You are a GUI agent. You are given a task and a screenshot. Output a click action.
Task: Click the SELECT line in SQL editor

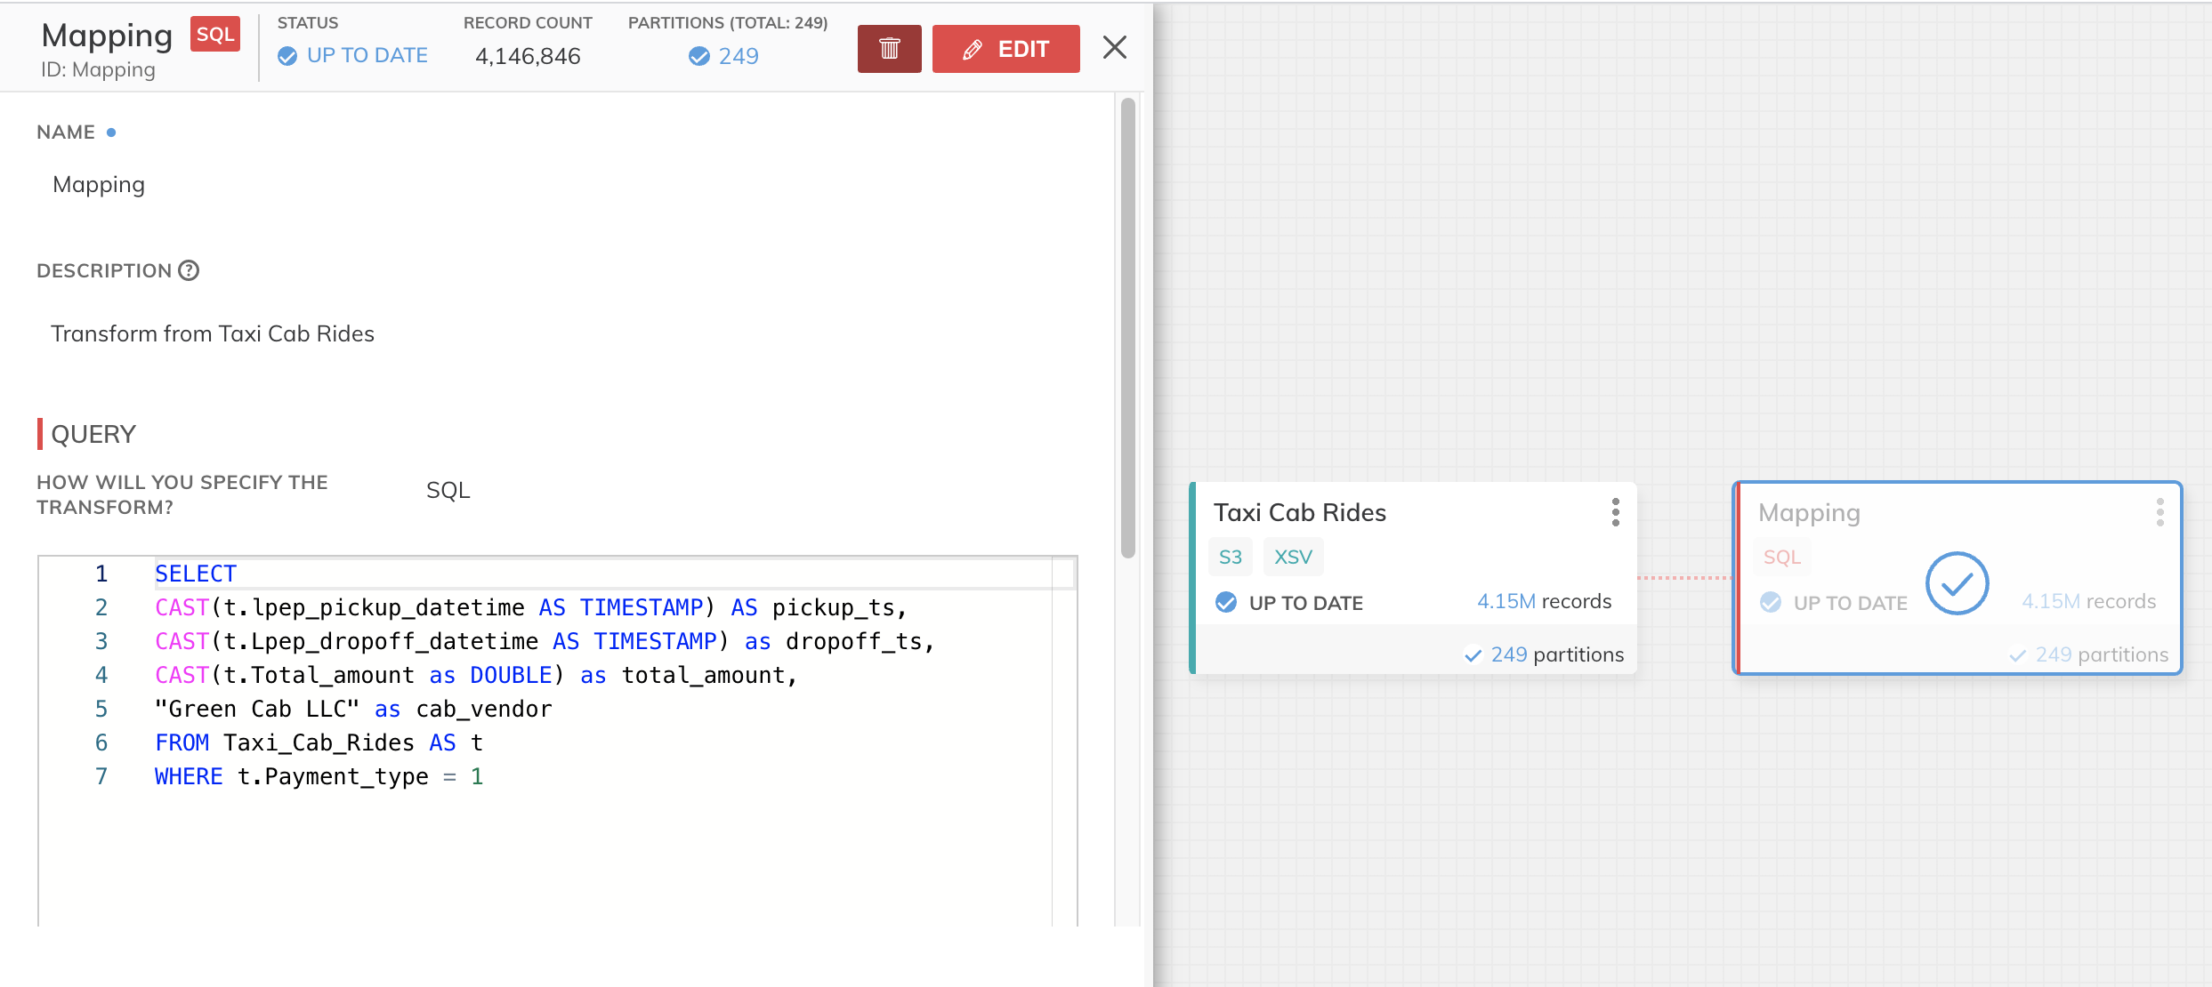click(196, 574)
